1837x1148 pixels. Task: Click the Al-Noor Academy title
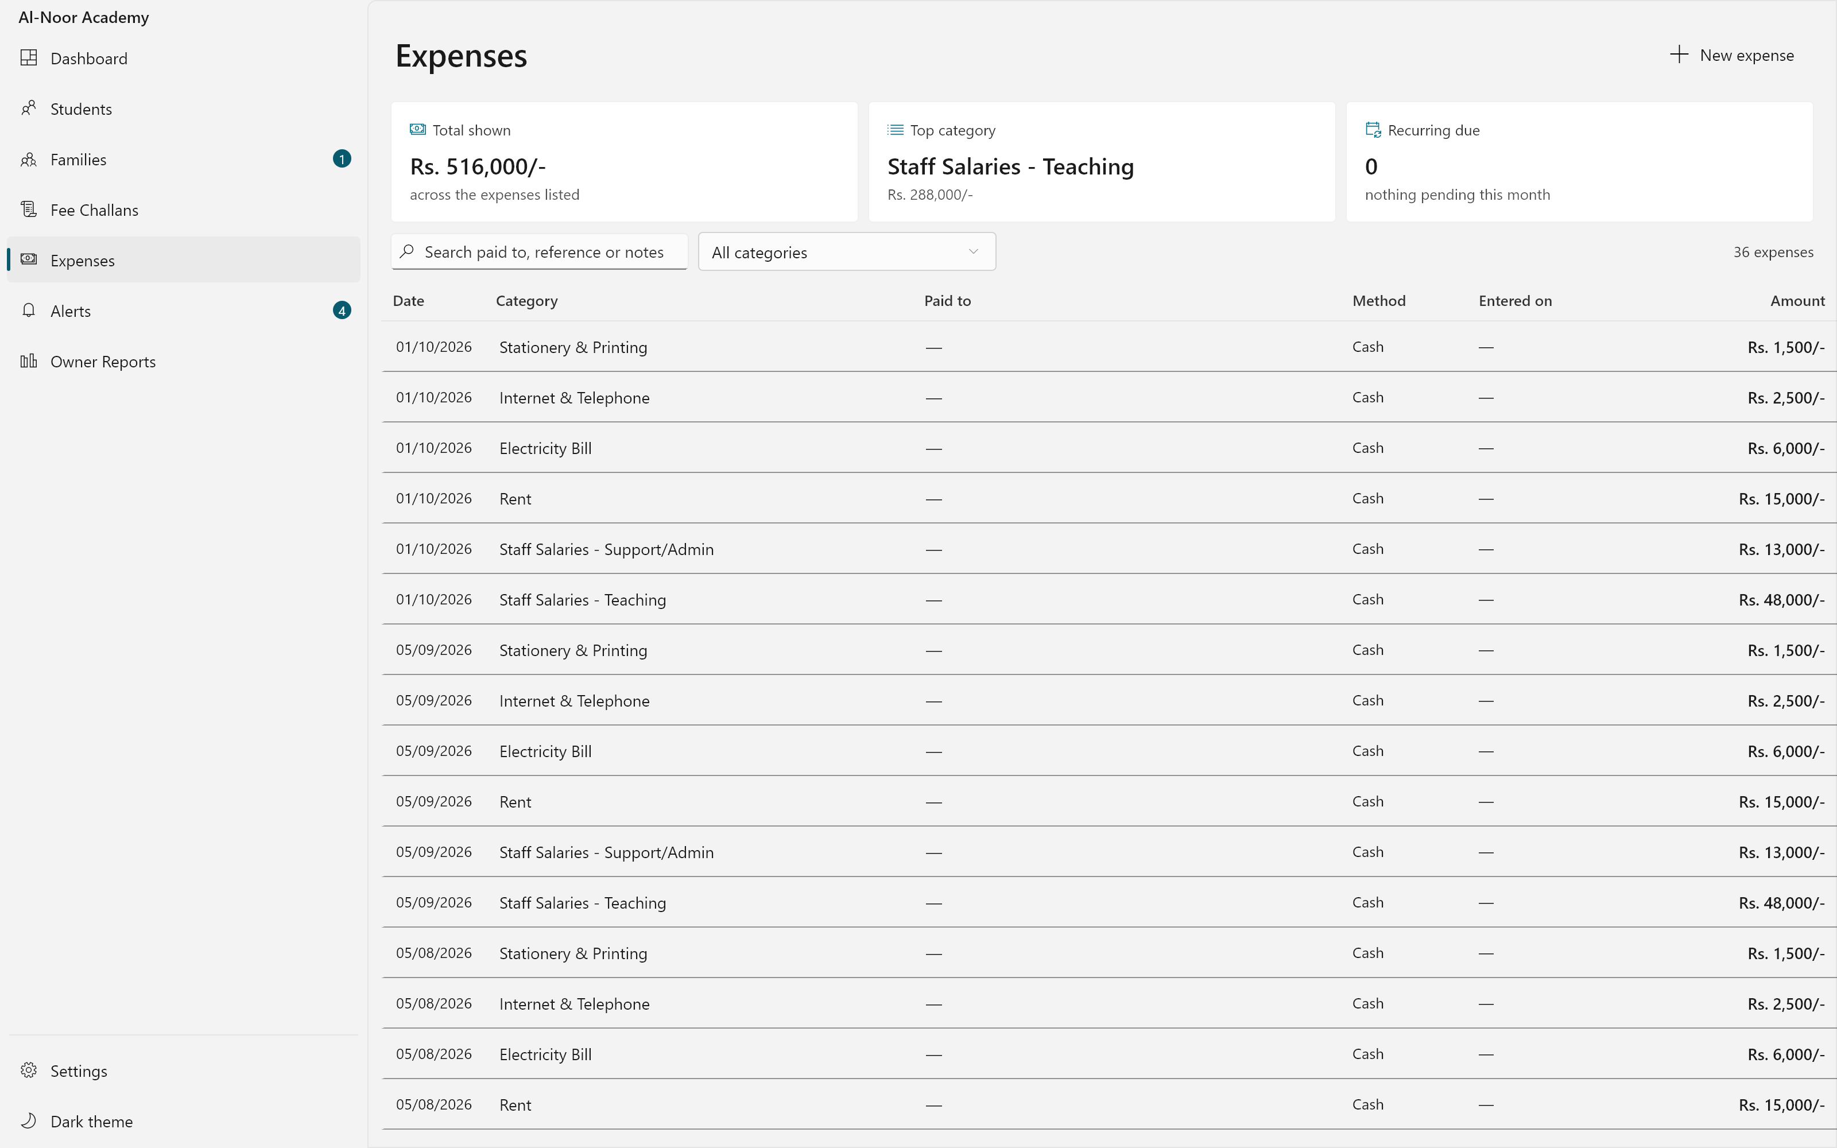point(83,17)
